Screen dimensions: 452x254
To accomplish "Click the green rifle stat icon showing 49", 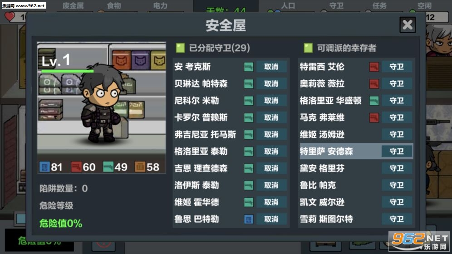I will (108, 167).
